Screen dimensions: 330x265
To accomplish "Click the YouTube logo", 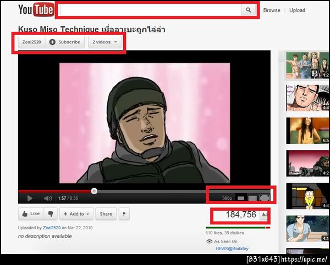I will click(36, 10).
